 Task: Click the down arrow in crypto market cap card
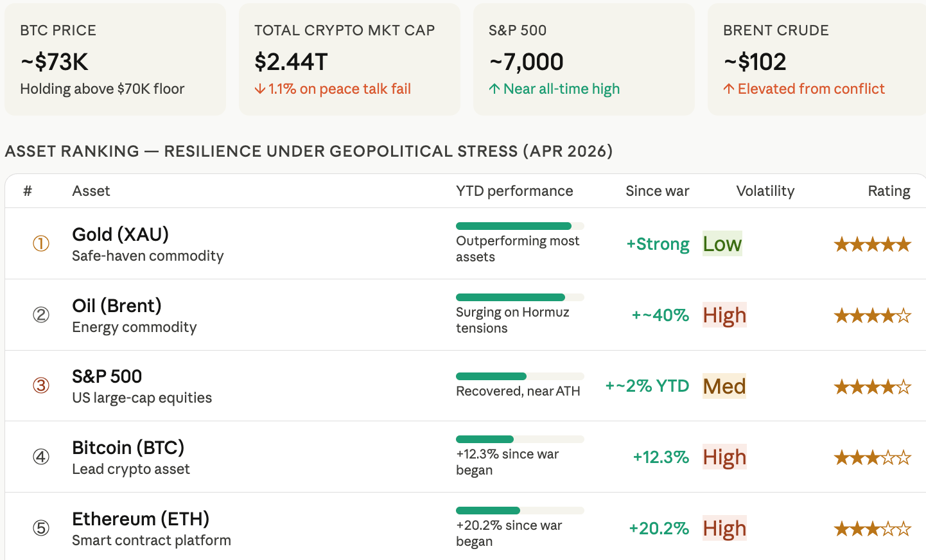tap(260, 89)
